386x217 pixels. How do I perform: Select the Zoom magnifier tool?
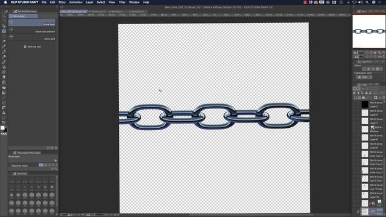click(4, 16)
